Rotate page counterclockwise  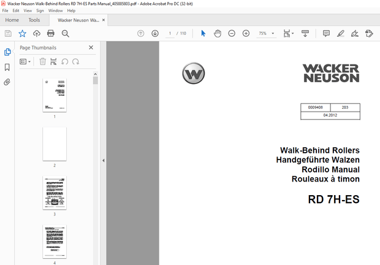(65, 61)
